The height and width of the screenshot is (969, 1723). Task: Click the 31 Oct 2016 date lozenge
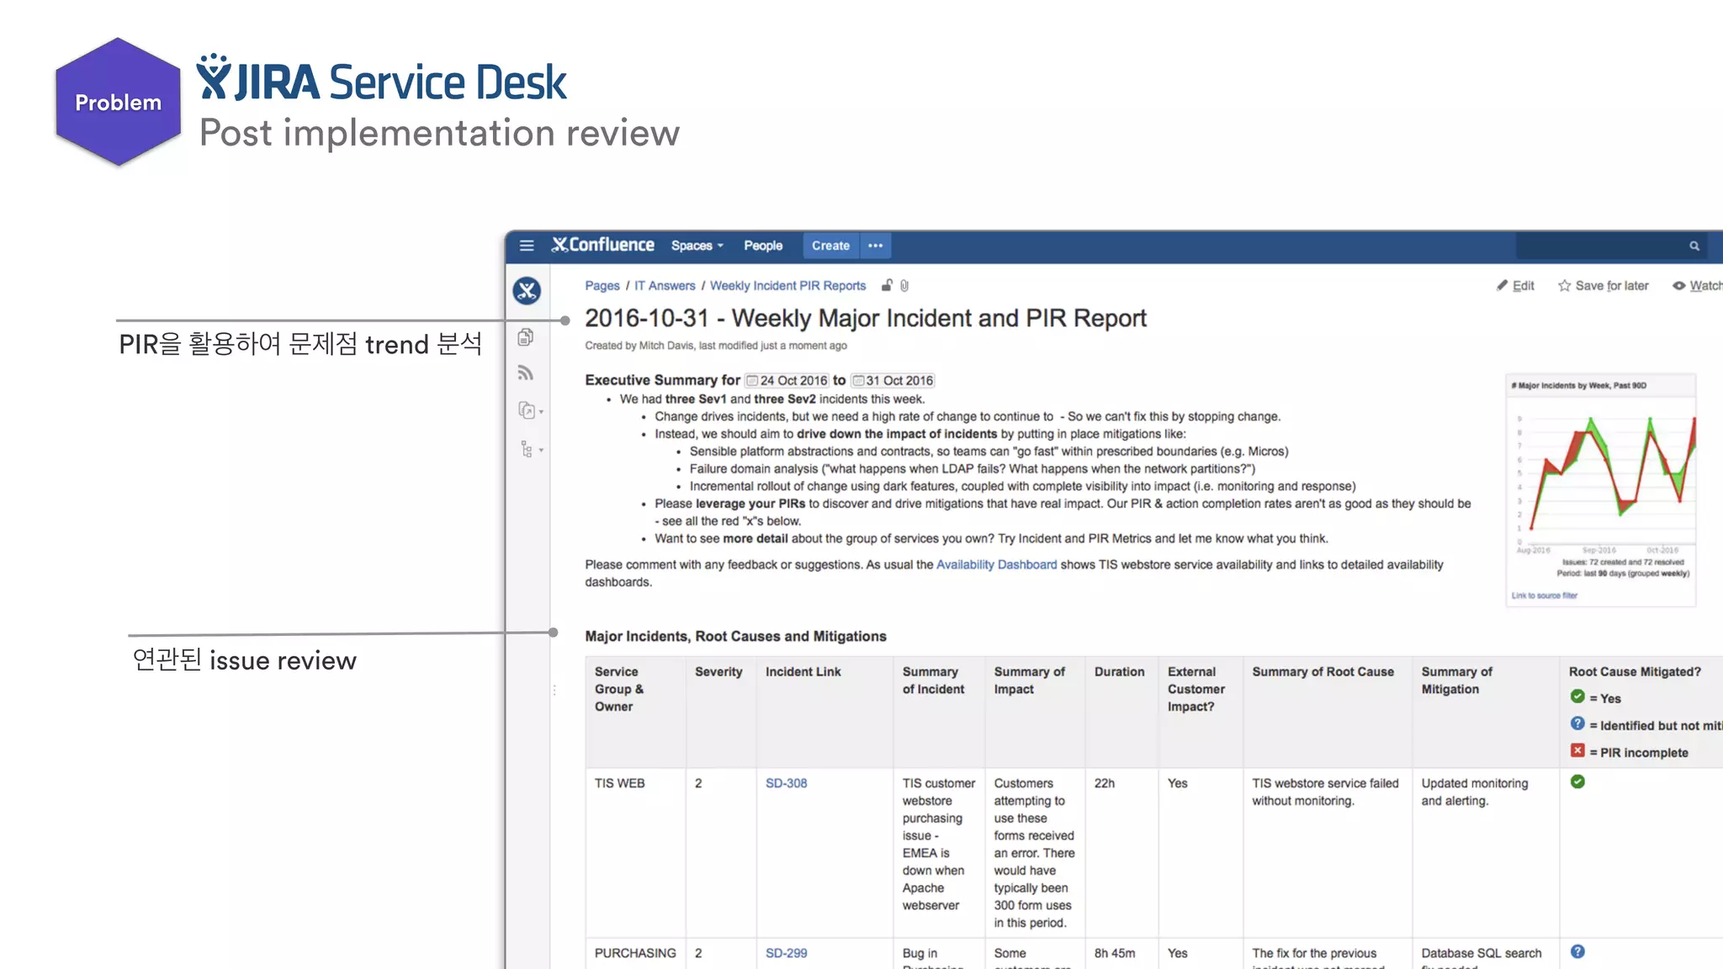(x=893, y=381)
